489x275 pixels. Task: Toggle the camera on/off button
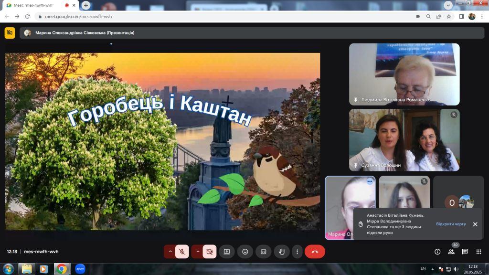click(x=209, y=252)
